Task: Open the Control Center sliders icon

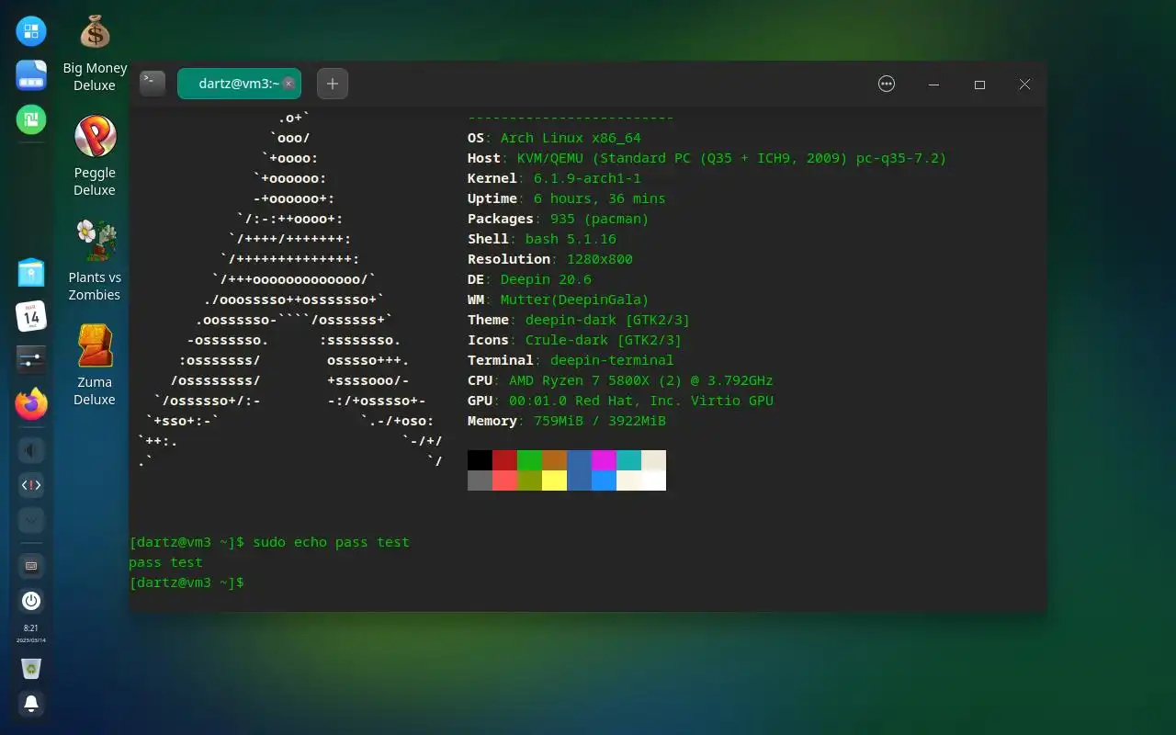Action: point(31,359)
